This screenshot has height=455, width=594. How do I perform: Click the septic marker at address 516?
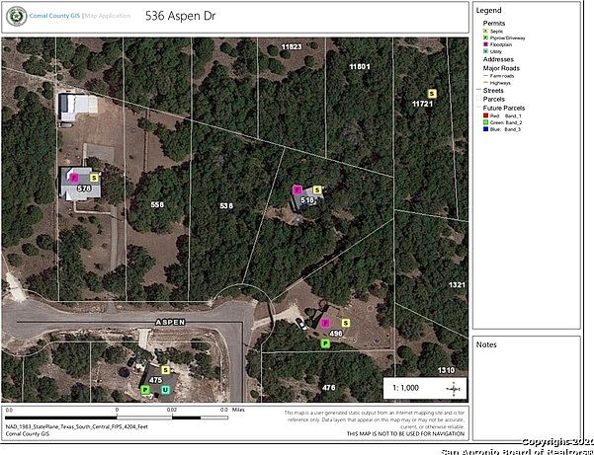[x=317, y=190]
